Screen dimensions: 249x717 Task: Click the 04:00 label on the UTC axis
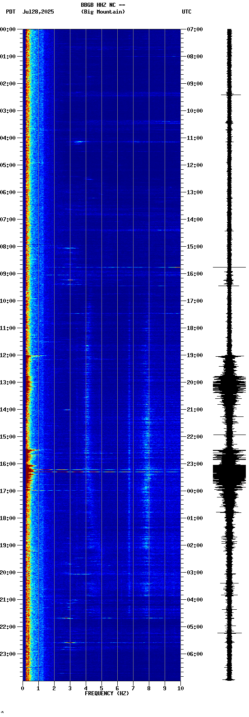195,600
